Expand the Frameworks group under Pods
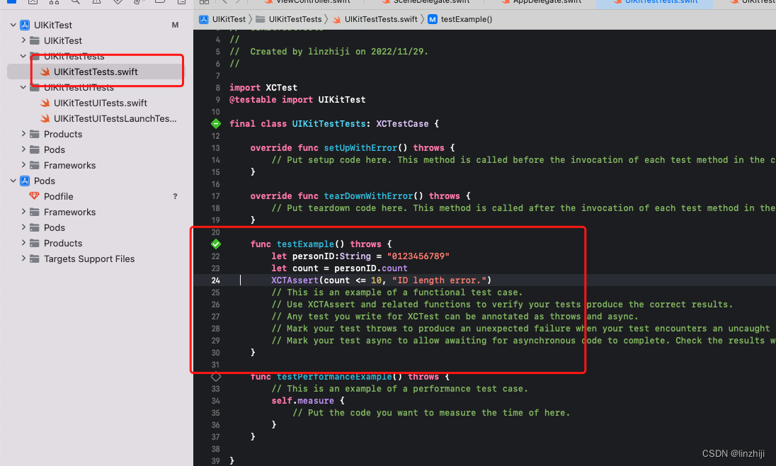Screen dimensions: 776x466 [x=22, y=212]
